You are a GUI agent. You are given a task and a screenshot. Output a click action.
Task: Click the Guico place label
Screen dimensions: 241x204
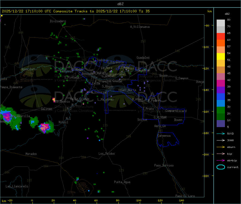pos(163,75)
